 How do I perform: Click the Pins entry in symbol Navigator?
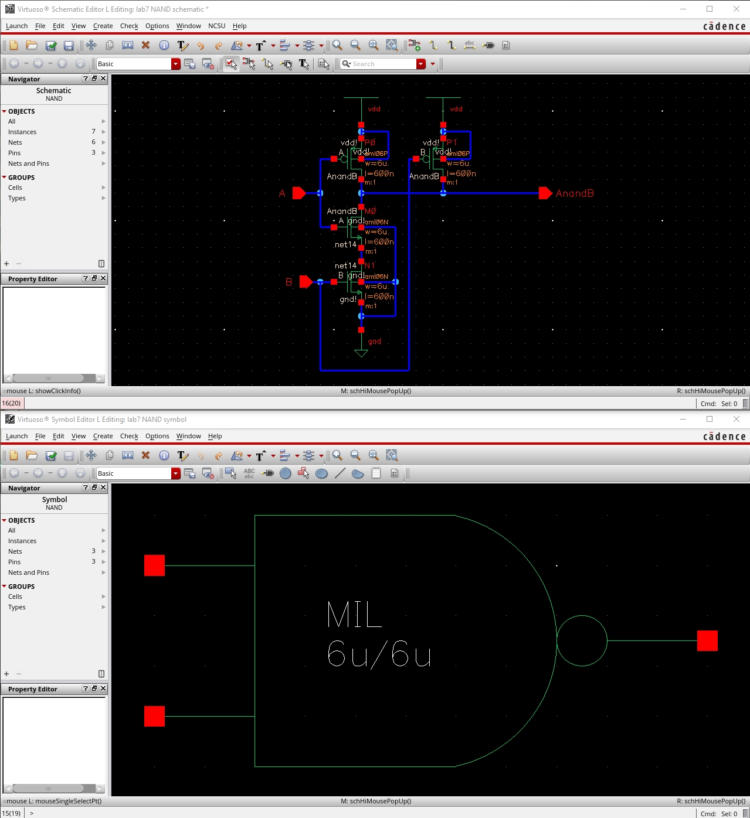15,562
